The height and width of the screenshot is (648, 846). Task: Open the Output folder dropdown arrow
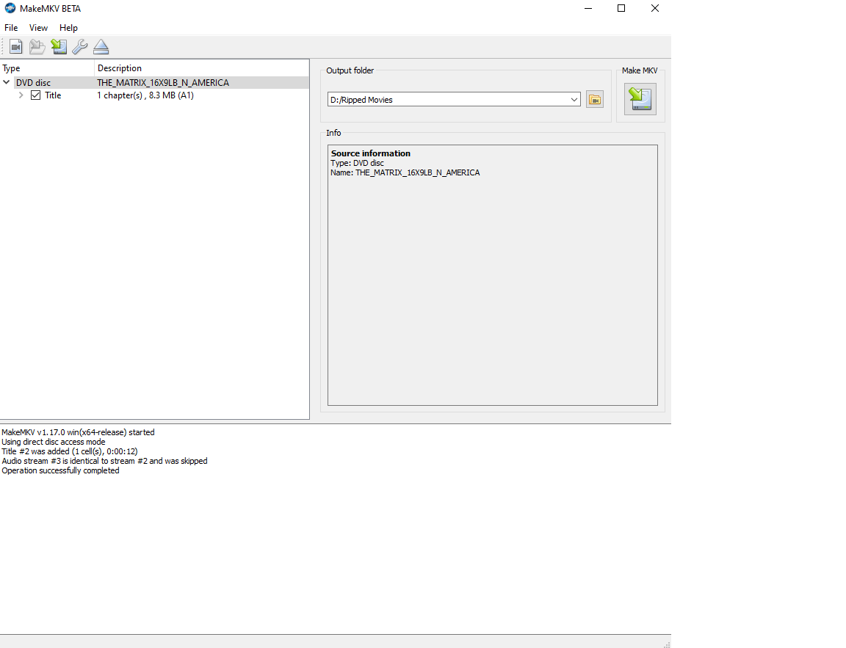574,100
